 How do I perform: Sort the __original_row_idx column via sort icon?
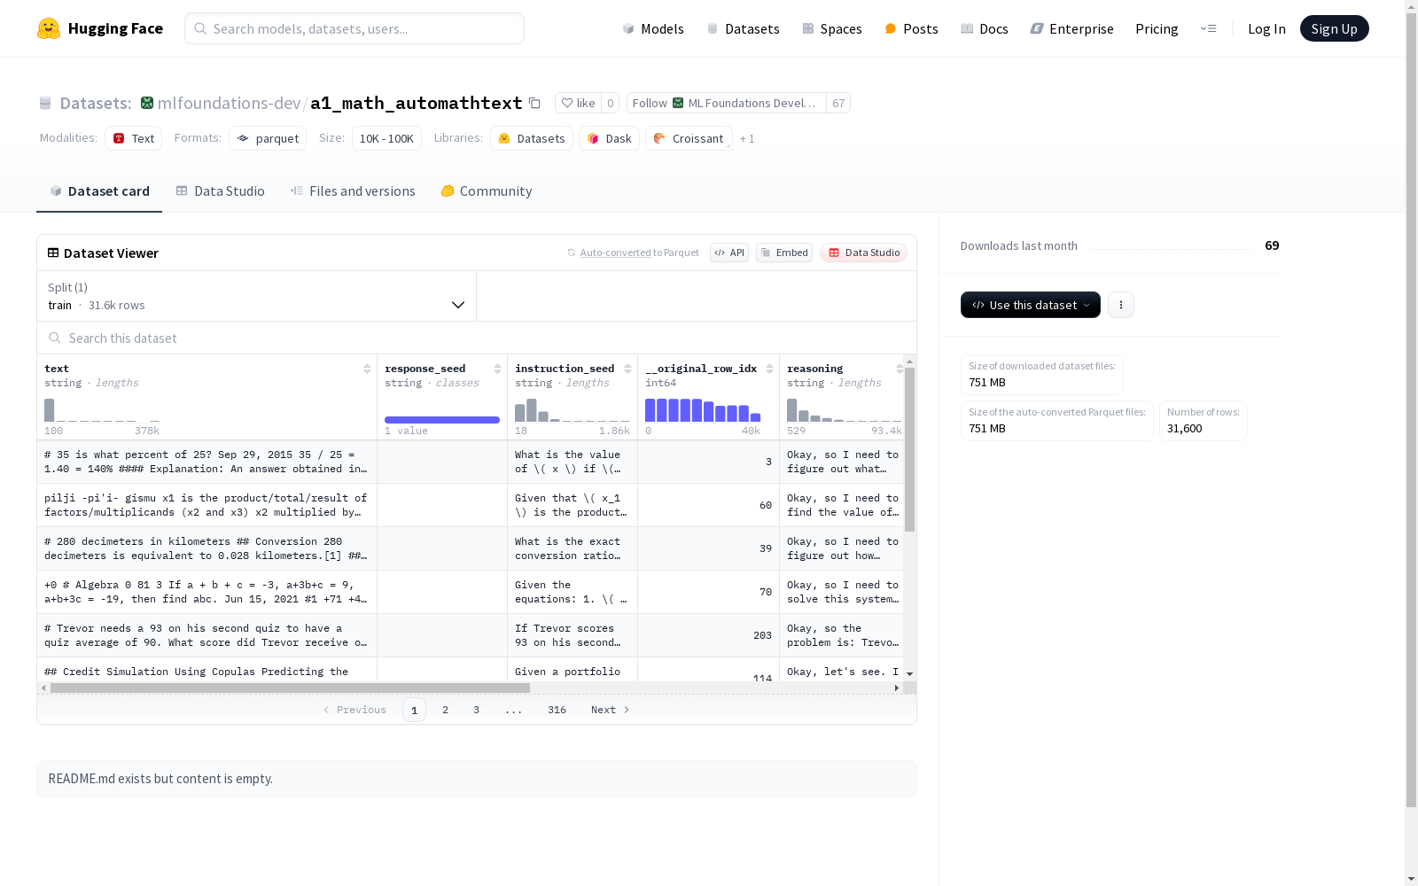769,369
